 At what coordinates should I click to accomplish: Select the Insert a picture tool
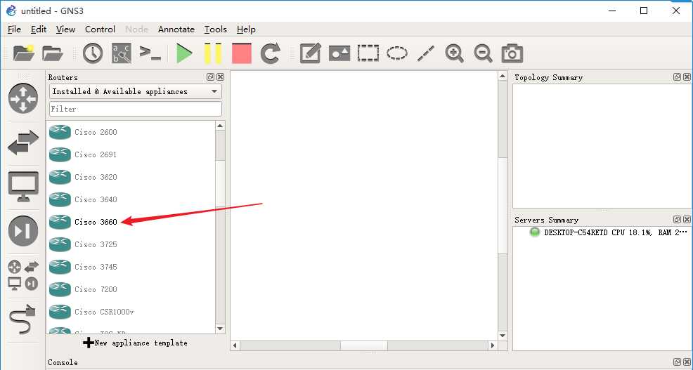pyautogui.click(x=339, y=53)
